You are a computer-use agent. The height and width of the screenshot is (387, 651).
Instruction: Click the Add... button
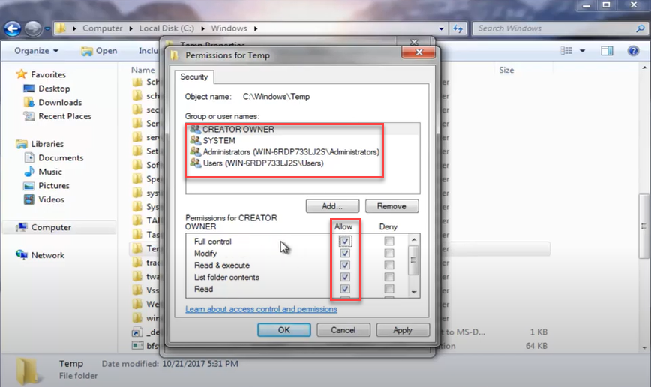coord(332,206)
